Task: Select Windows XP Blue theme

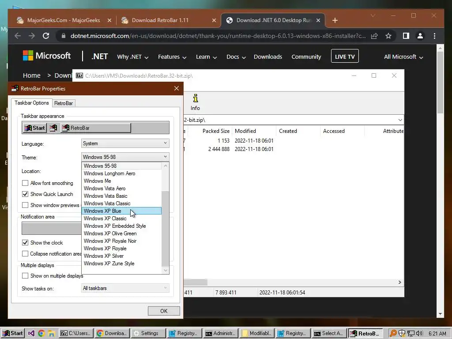Action: [121, 211]
